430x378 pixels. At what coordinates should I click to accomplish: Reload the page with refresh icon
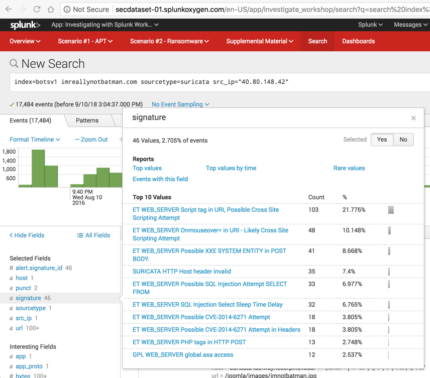(37, 10)
